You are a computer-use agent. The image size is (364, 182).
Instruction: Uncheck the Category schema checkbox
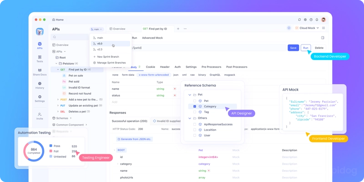tap(195, 106)
